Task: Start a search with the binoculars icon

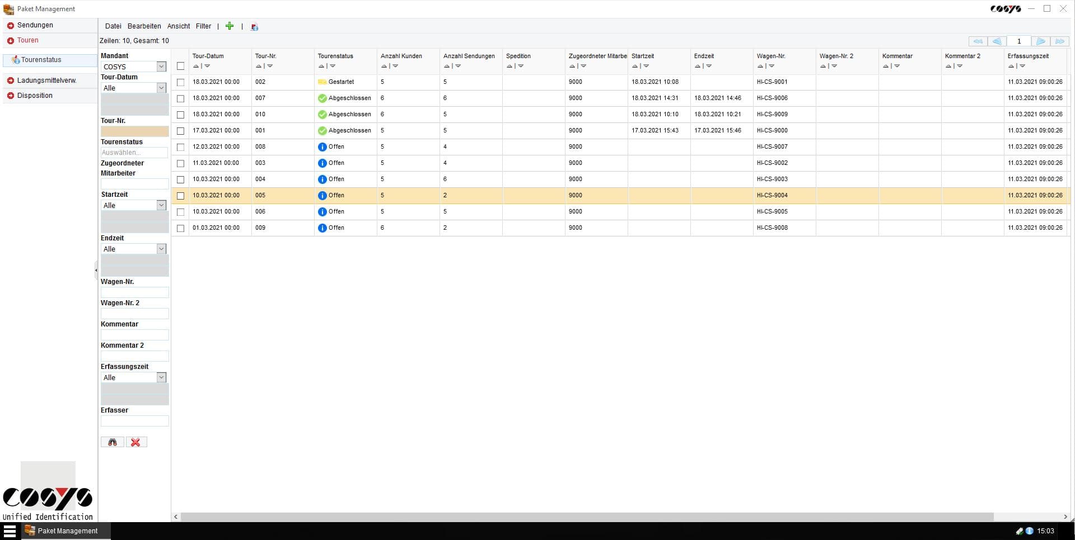Action: point(112,442)
